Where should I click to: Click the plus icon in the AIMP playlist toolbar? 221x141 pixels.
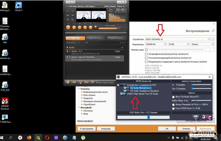coord(68,82)
